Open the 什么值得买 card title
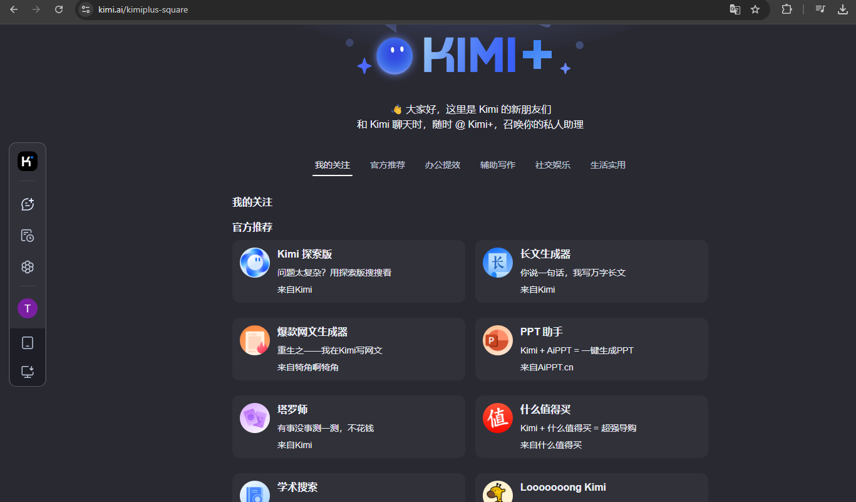The image size is (856, 502). click(x=545, y=409)
